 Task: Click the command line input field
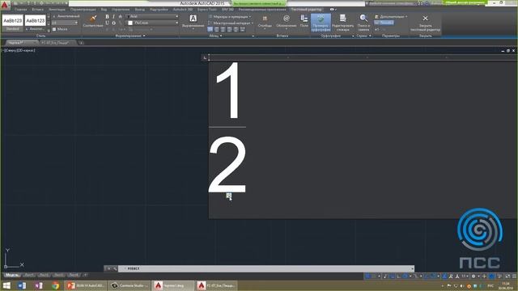(x=266, y=268)
